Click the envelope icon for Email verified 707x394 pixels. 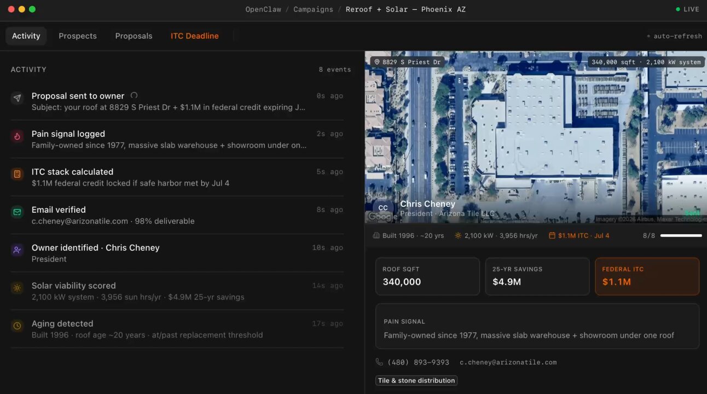(x=18, y=212)
